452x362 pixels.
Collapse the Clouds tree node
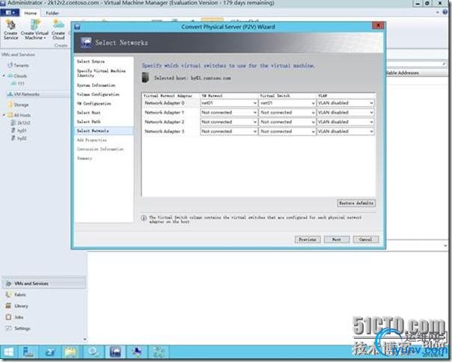pos(4,76)
